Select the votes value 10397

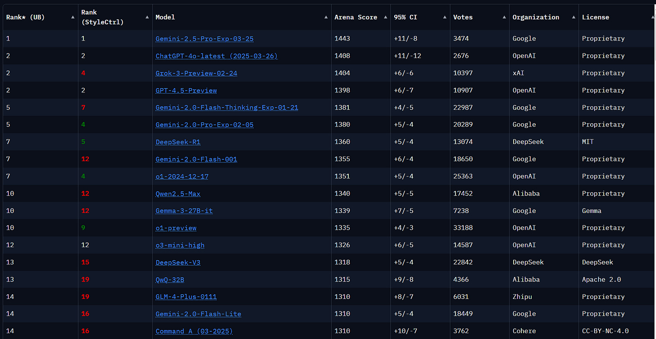click(x=463, y=73)
